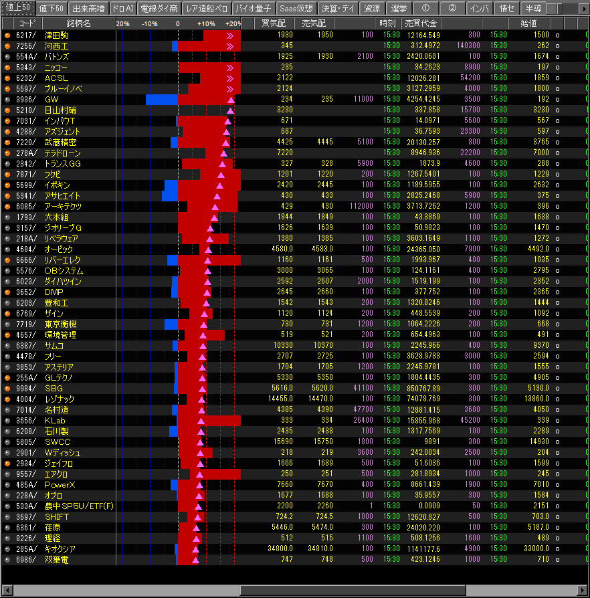The image size is (590, 598).
Task: Click the orange marker icon beside 6217 津田駒
Action: tap(7, 35)
